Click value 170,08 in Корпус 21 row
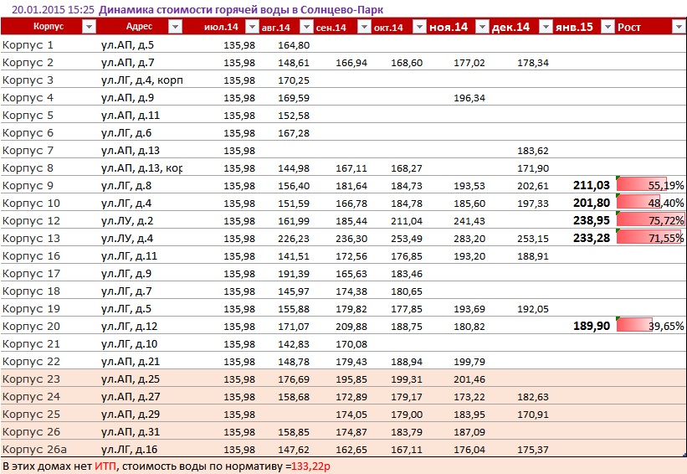This screenshot has width=687, height=474. (351, 343)
